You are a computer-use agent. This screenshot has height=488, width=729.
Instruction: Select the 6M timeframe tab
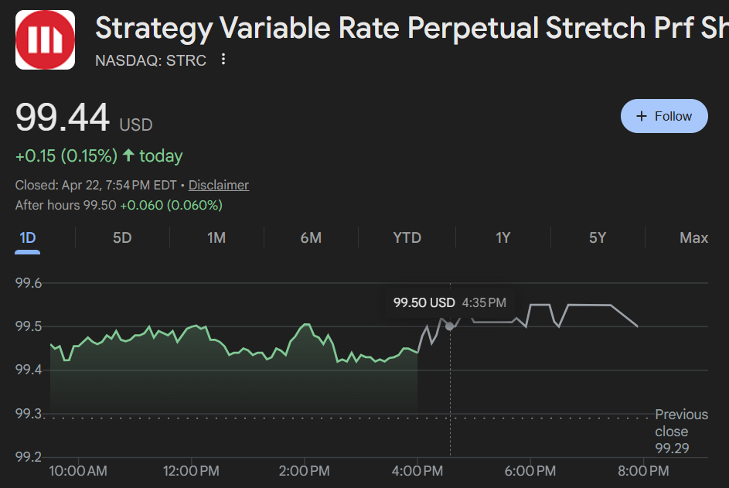[x=311, y=237]
